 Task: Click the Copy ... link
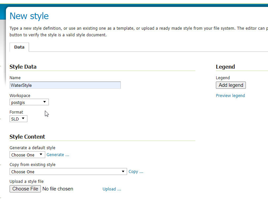tap(136, 172)
